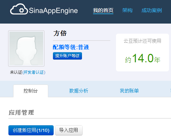Viewport: 171px width, 136px height.
Task: Click the 云豆预计还可使用 card title
Action: (x=142, y=41)
